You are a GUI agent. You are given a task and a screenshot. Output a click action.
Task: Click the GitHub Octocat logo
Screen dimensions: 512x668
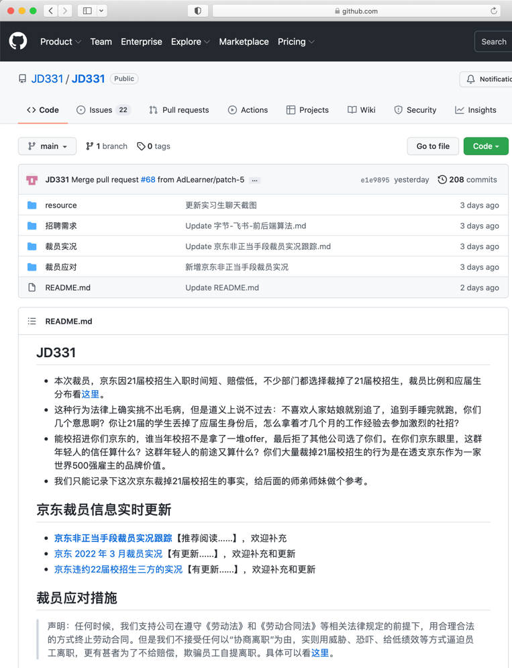18,42
